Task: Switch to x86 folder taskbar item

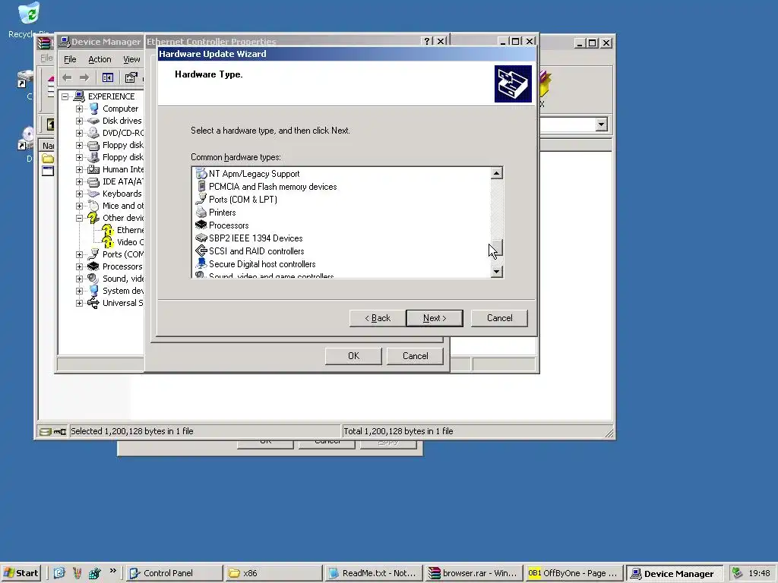Action: point(274,573)
